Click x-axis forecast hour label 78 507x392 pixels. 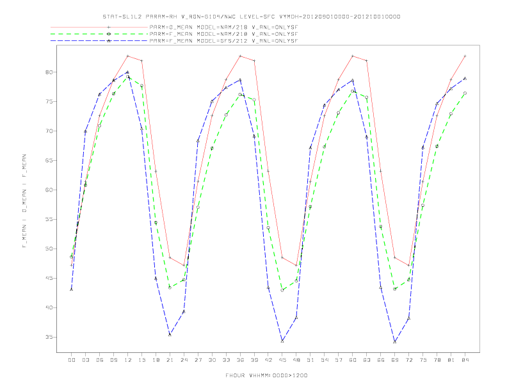437,360
